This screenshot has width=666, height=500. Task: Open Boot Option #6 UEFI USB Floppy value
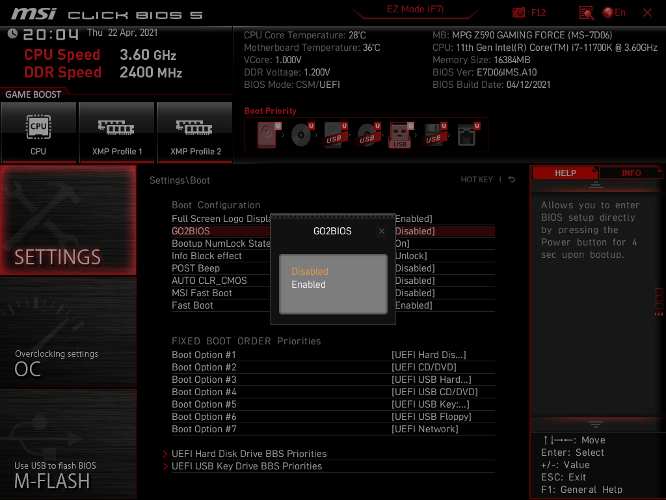tap(431, 416)
